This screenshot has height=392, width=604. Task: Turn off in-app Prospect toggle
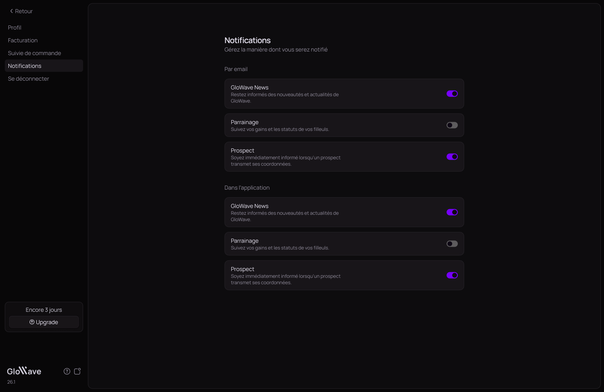click(x=452, y=275)
